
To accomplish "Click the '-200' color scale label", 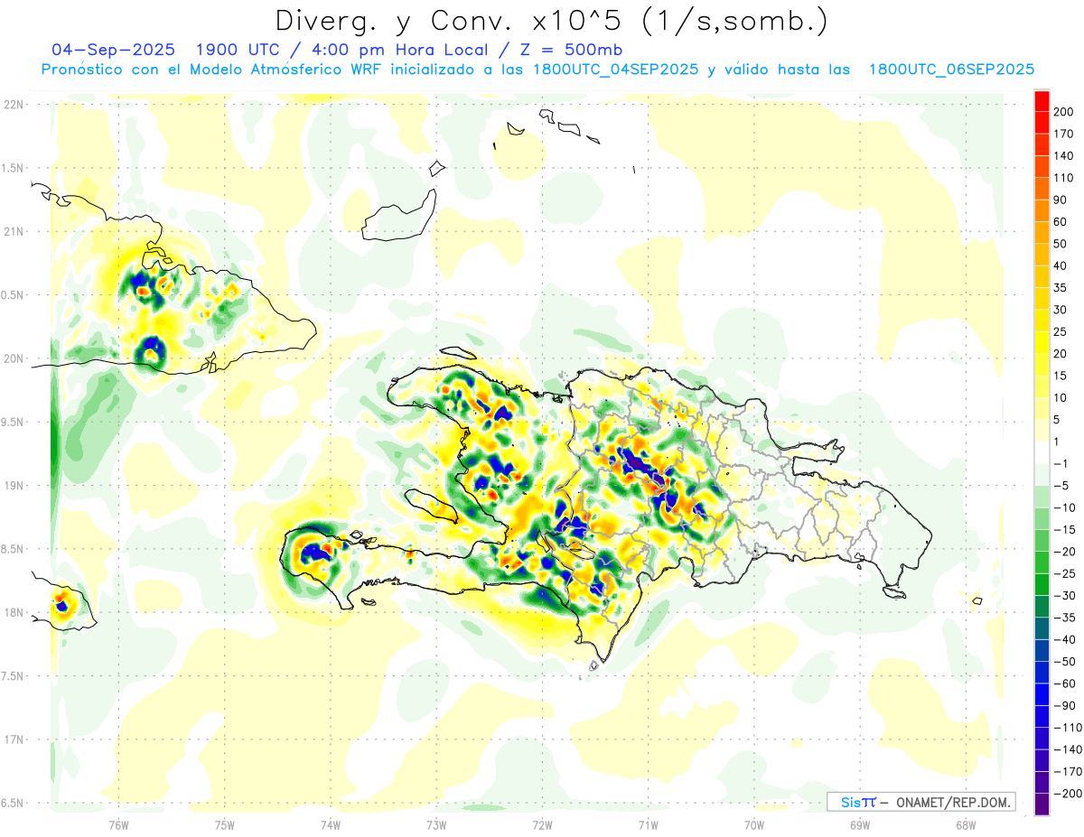I will (x=1068, y=794).
